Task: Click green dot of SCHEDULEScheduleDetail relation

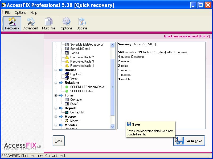Action: [67, 87]
